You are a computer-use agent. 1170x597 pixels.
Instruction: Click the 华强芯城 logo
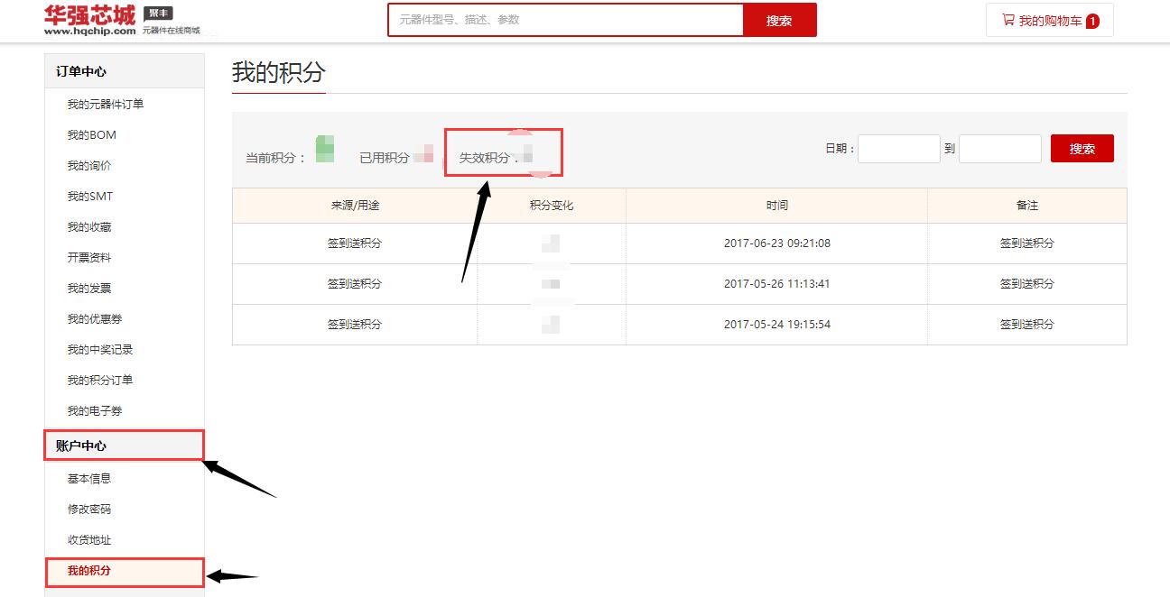coord(89,20)
